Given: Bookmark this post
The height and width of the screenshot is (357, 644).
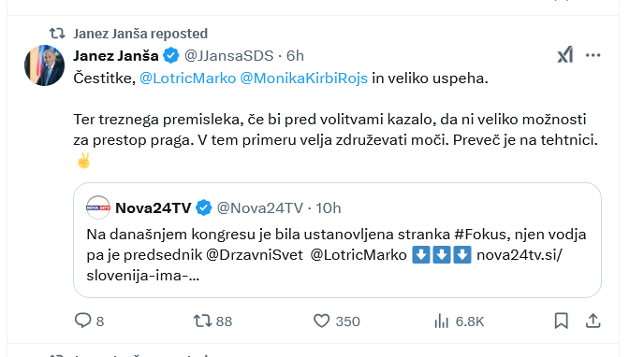Looking at the screenshot, I should tap(561, 321).
